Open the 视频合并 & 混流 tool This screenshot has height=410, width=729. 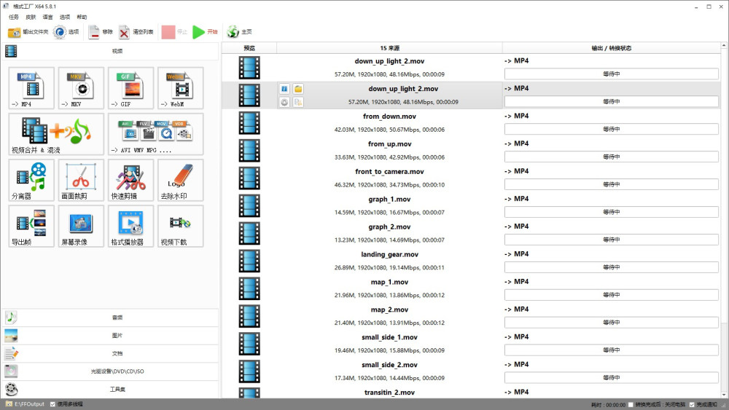click(56, 134)
